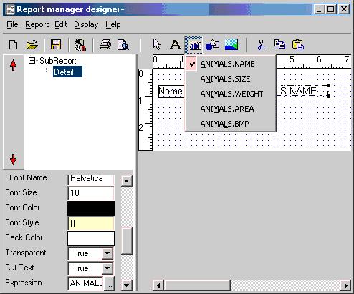Open the Transparent dropdown arrow
Screen dimensions: 354x294
[107, 253]
